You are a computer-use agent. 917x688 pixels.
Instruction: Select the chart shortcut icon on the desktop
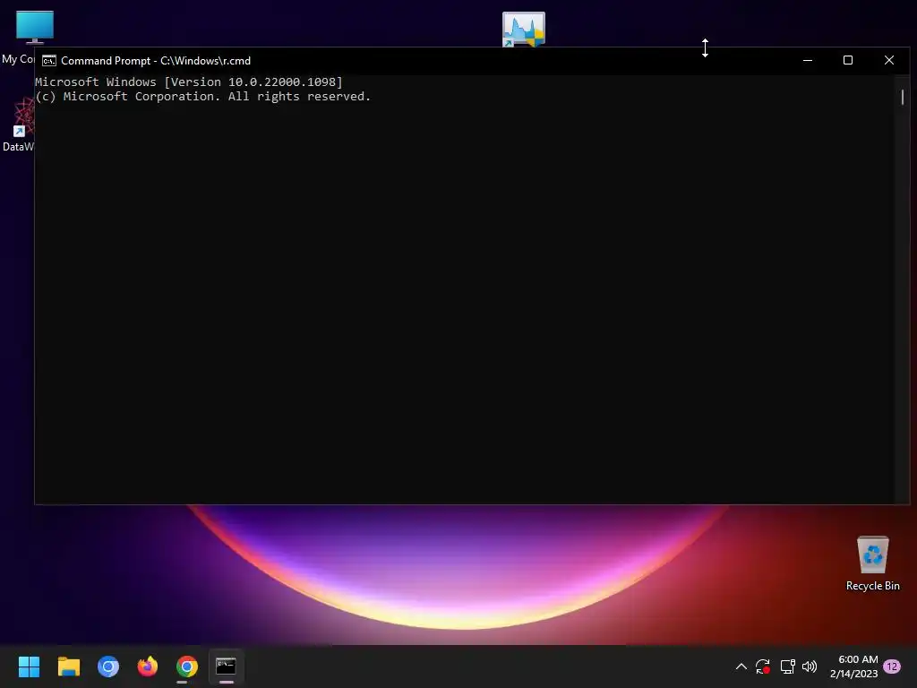click(x=523, y=29)
